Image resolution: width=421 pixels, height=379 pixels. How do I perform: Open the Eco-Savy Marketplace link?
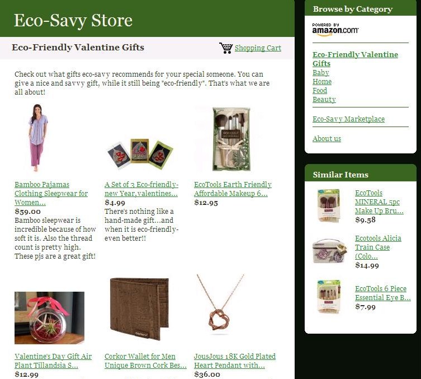tap(348, 119)
